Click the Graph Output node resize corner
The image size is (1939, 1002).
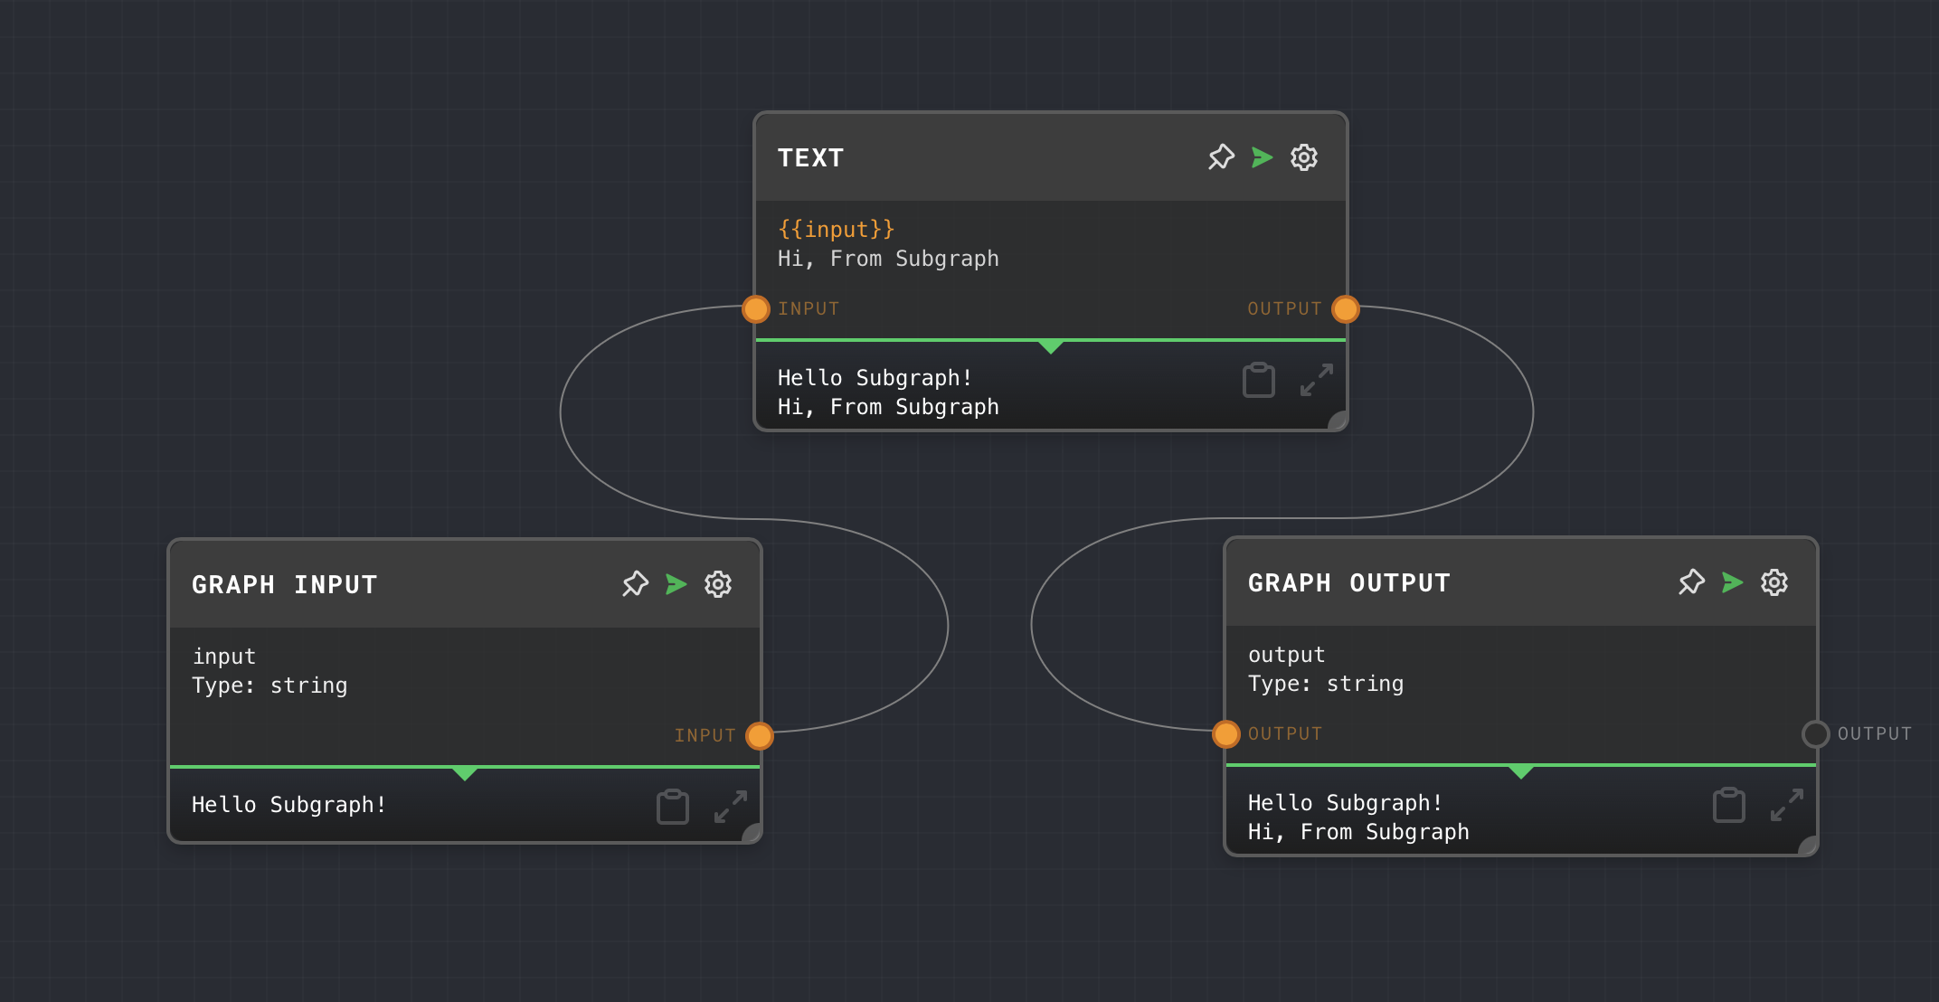point(1809,846)
